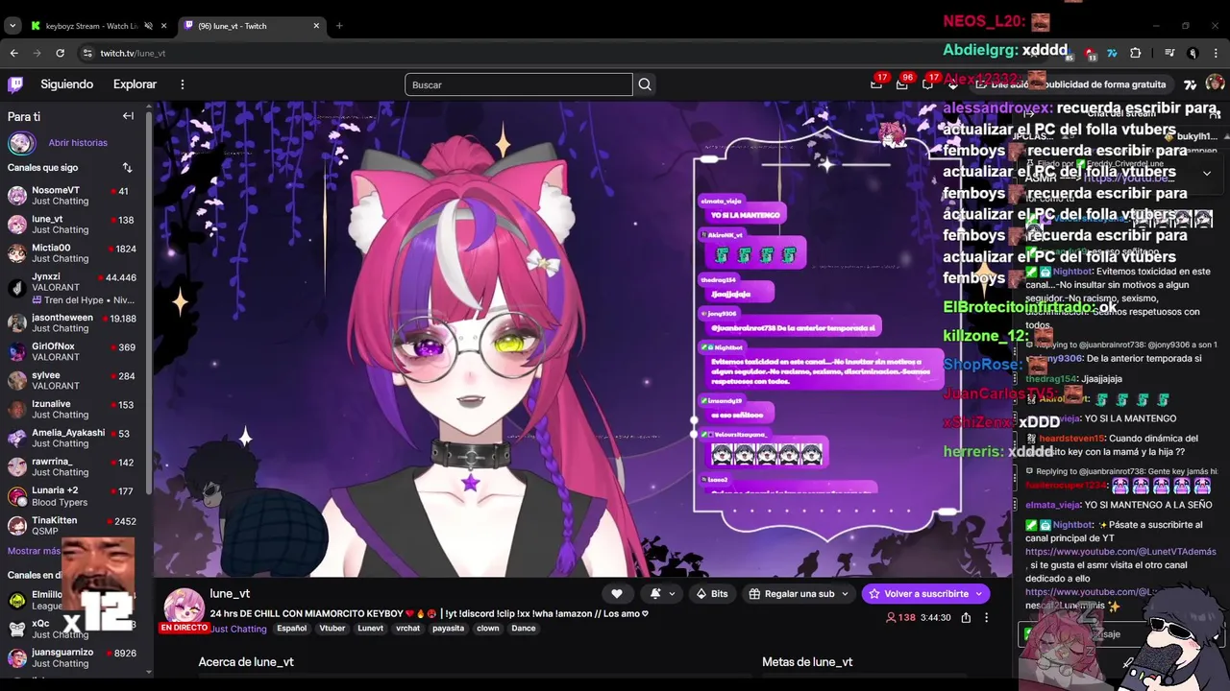The width and height of the screenshot is (1230, 691).
Task: Open the notification bell dropdown
Action: coord(661,594)
